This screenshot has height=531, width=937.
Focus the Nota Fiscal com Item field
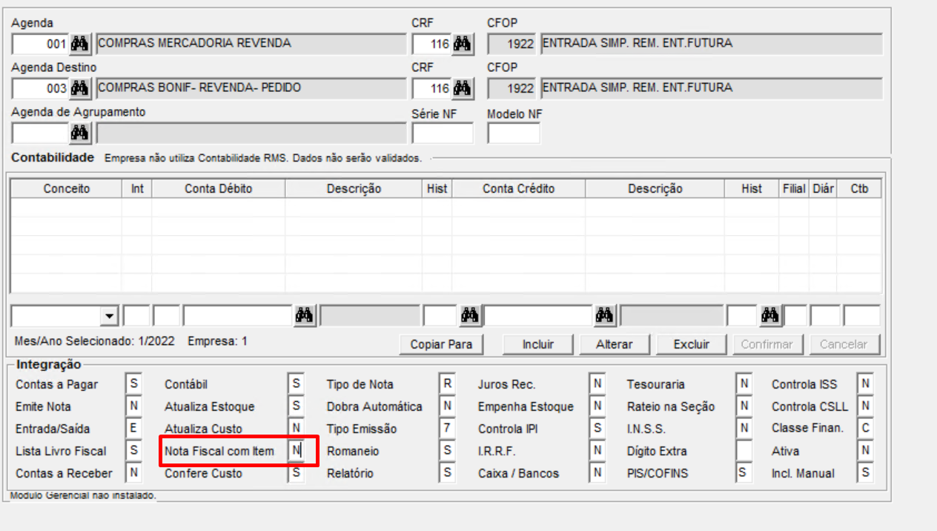296,451
